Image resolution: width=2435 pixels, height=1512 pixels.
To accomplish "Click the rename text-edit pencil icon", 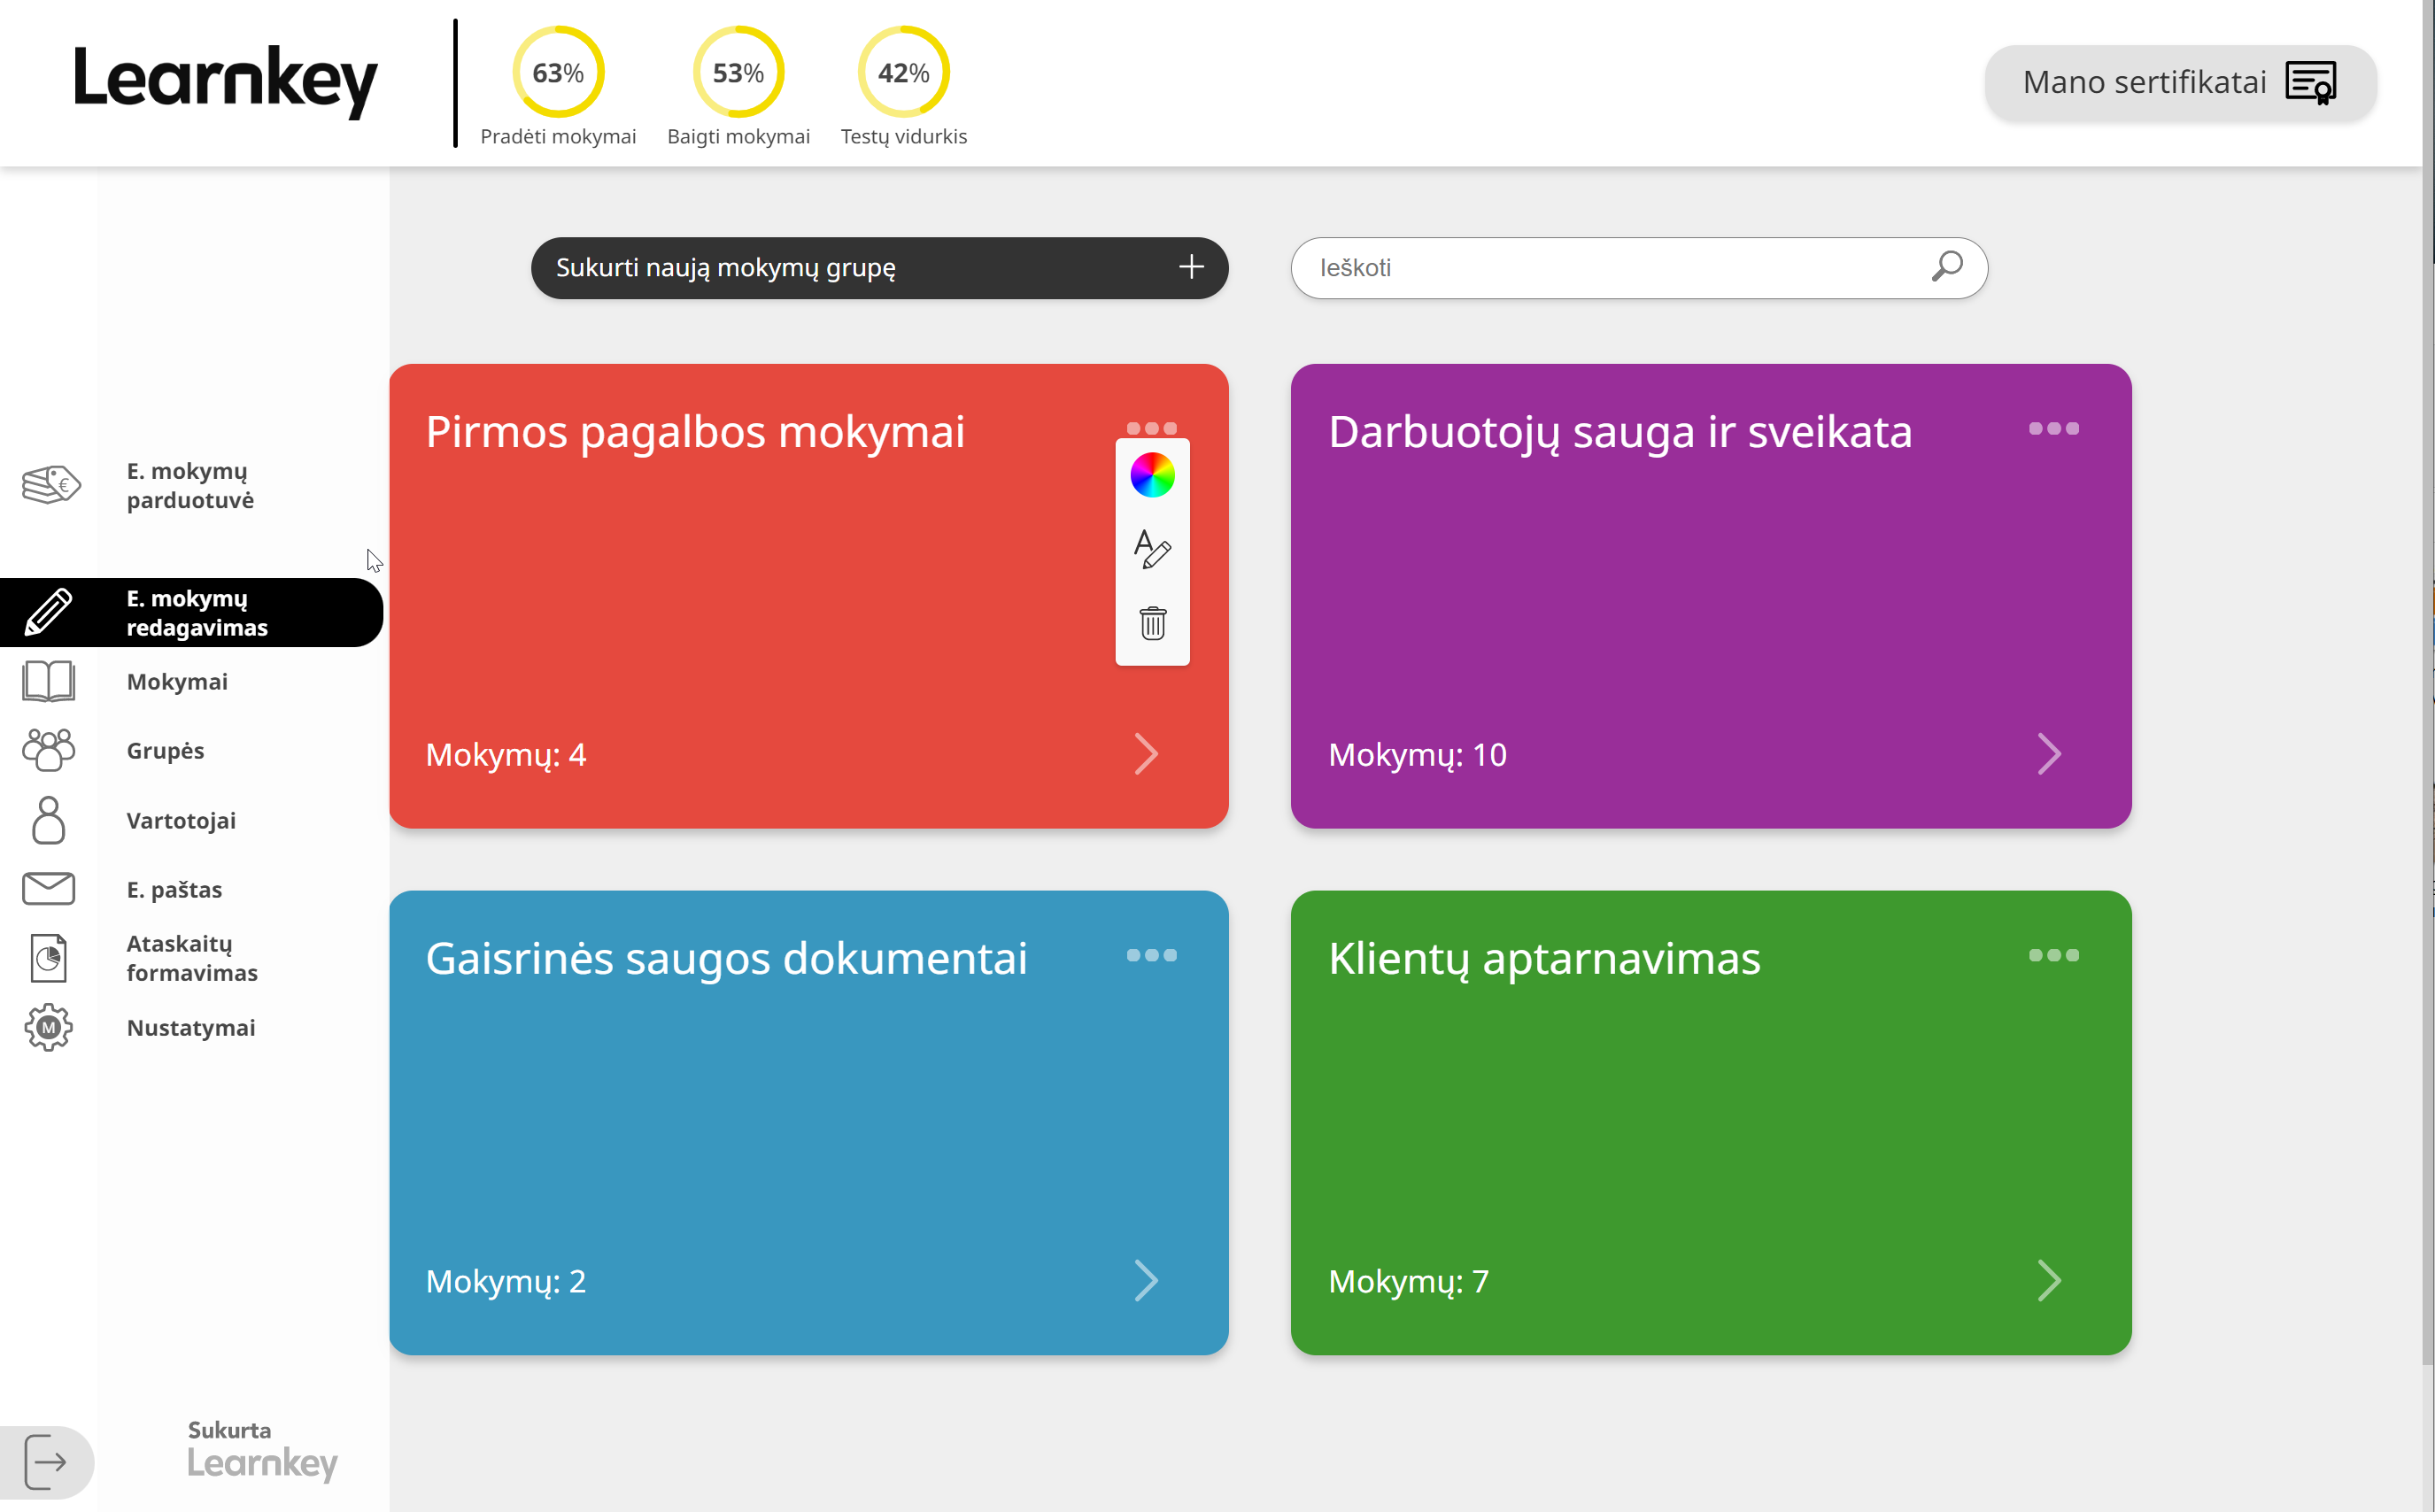I will (x=1152, y=549).
